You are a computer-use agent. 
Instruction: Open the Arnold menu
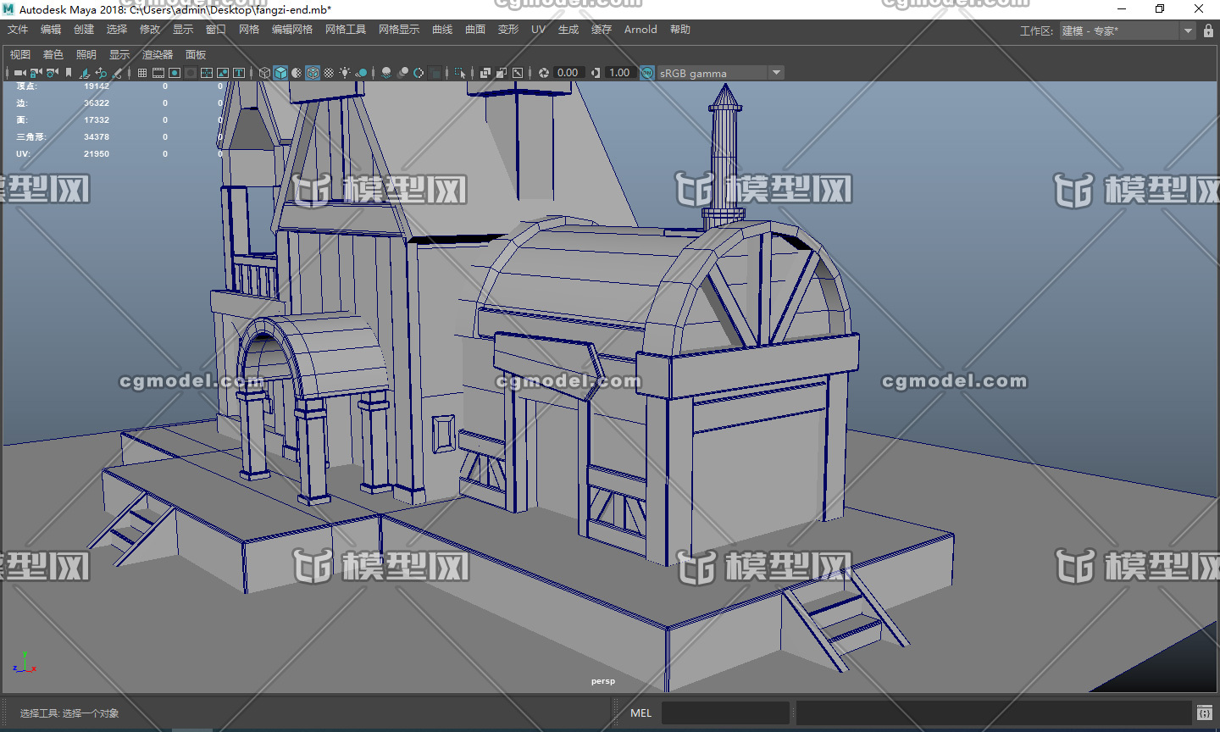[640, 30]
